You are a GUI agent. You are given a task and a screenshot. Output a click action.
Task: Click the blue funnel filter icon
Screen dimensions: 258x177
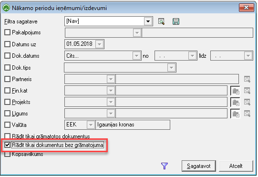point(165,166)
